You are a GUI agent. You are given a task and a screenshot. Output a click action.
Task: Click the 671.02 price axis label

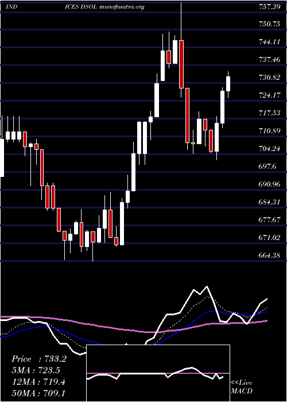click(269, 238)
